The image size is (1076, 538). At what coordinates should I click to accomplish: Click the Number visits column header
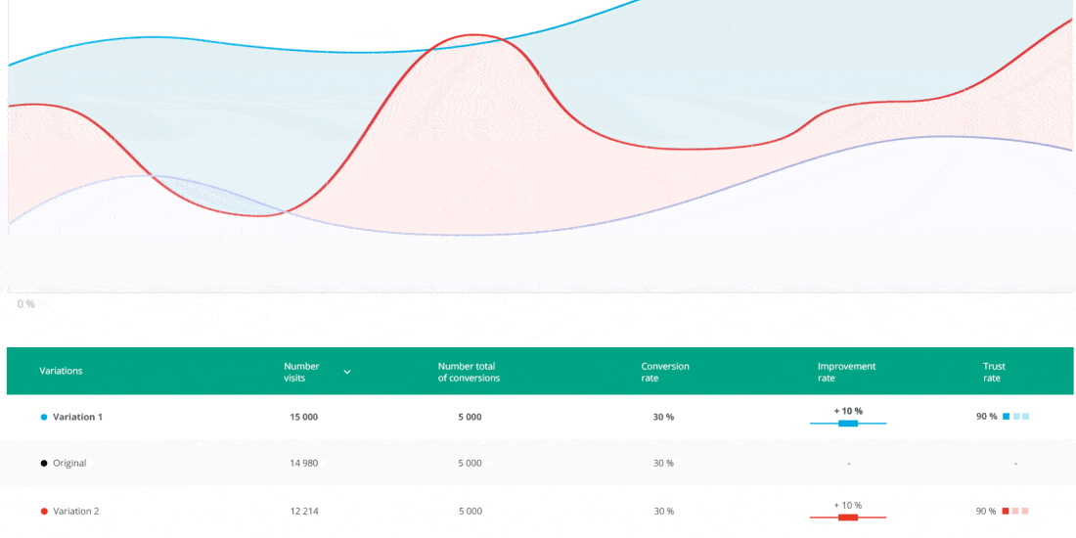[x=301, y=372]
